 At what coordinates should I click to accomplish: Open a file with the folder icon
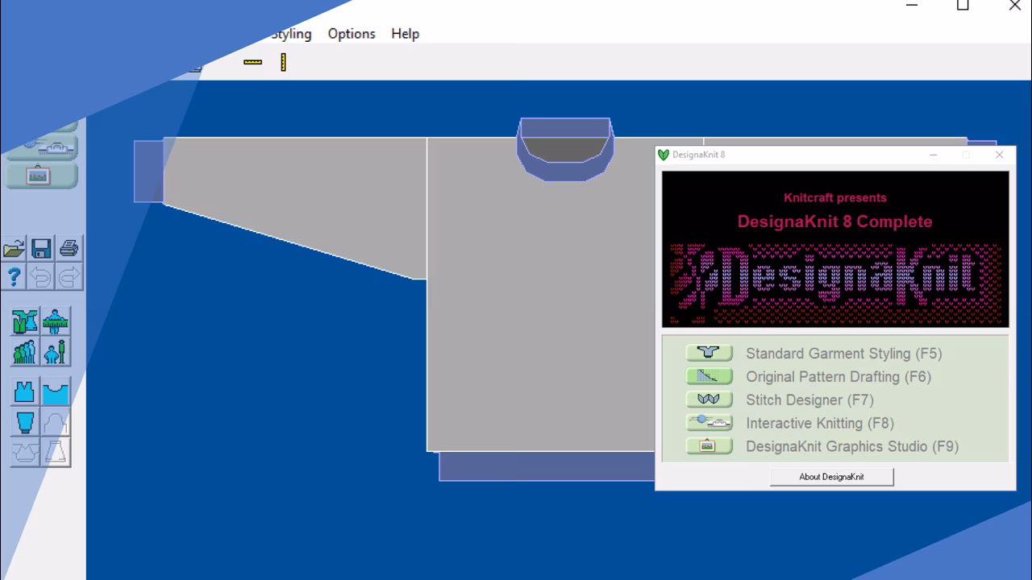14,248
